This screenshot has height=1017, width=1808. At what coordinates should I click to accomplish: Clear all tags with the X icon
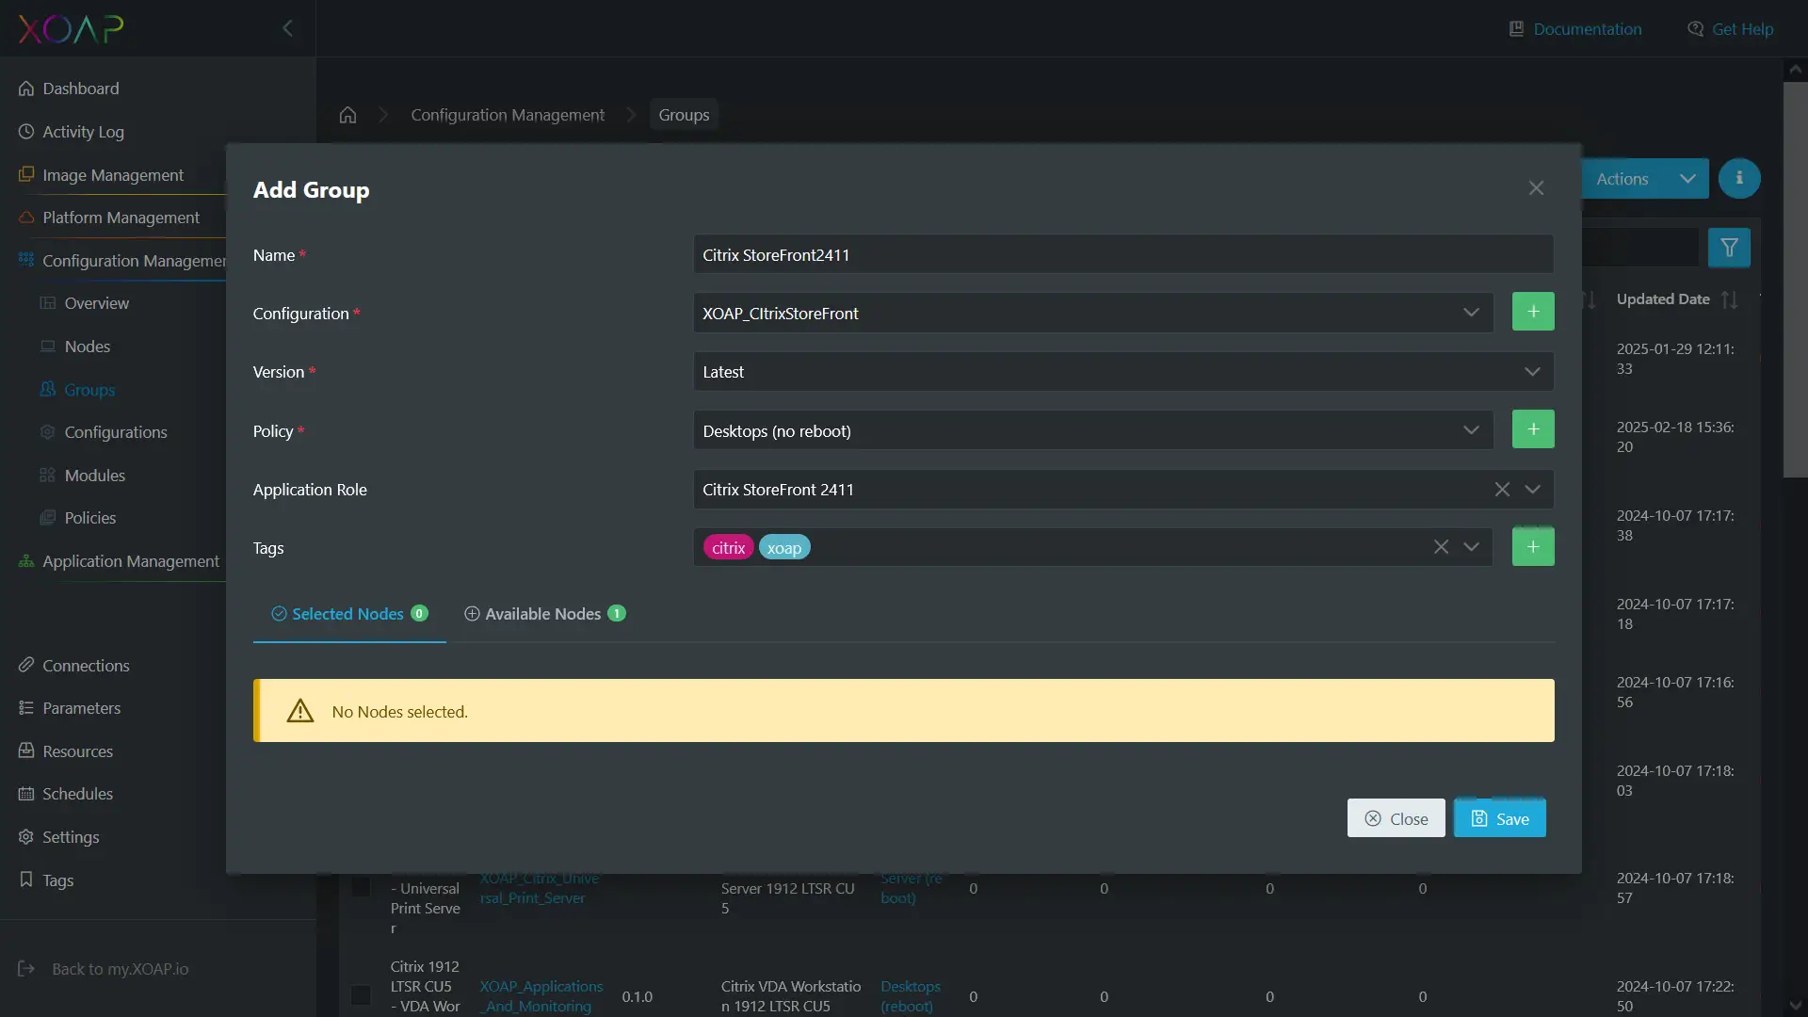1440,547
